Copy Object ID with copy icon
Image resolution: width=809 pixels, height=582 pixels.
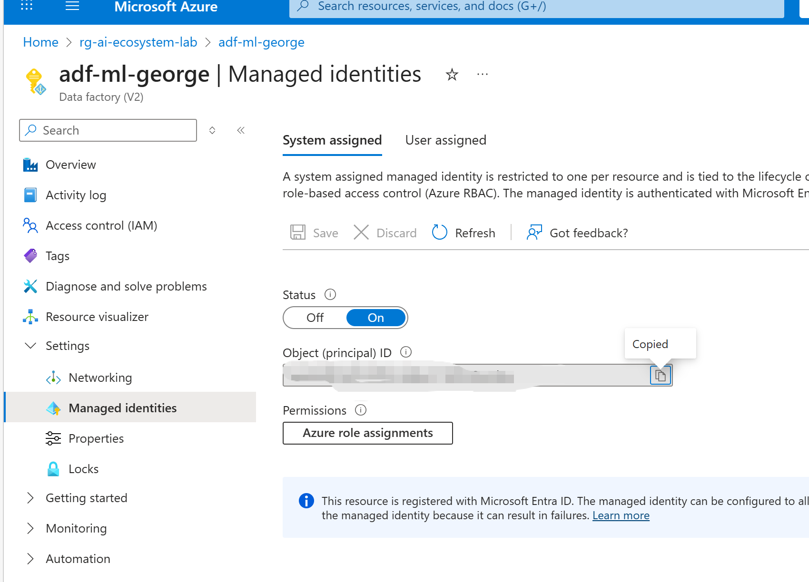pyautogui.click(x=661, y=375)
